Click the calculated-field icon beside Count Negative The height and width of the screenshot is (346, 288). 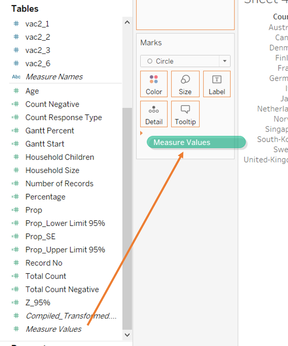pos(15,104)
